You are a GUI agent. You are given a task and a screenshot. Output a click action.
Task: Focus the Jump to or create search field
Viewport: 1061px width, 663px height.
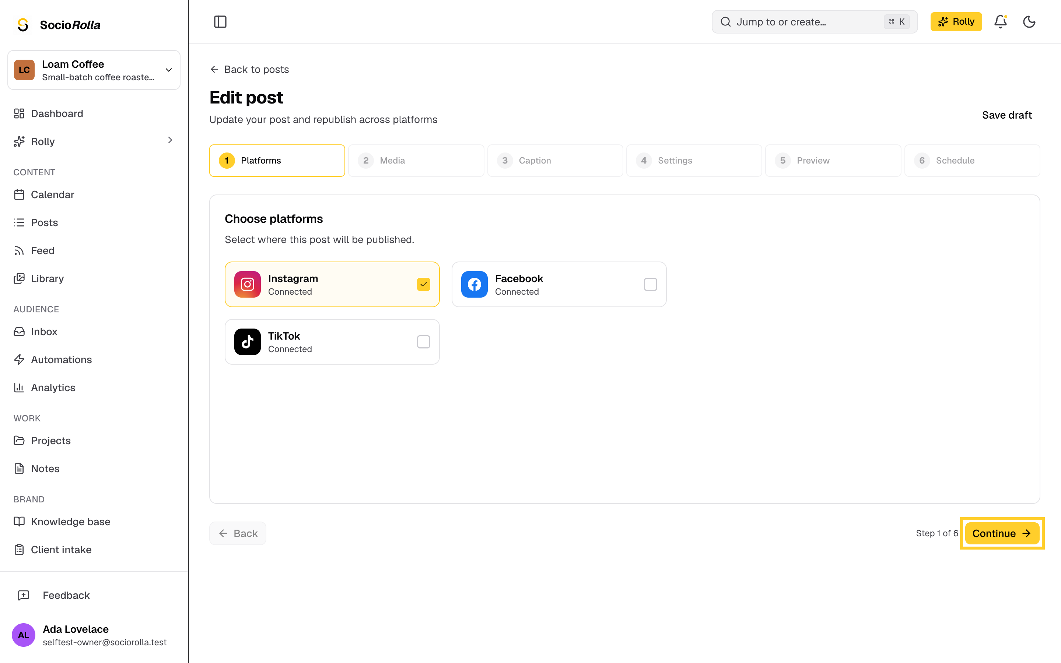coord(815,22)
